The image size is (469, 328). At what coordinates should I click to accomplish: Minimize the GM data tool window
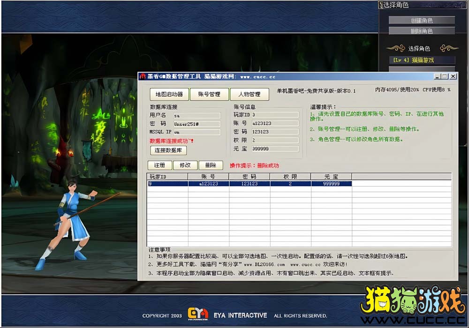coord(437,76)
